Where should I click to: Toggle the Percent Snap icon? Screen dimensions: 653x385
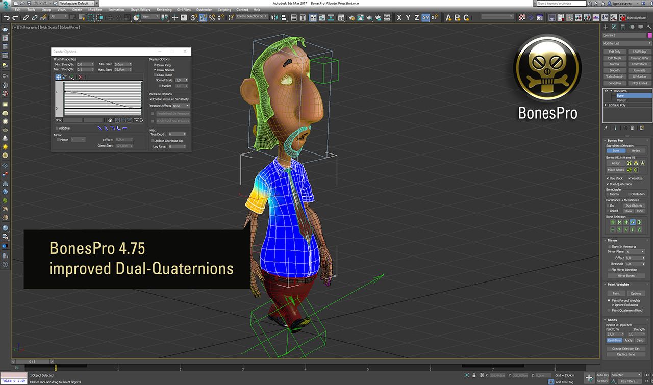[x=211, y=17]
